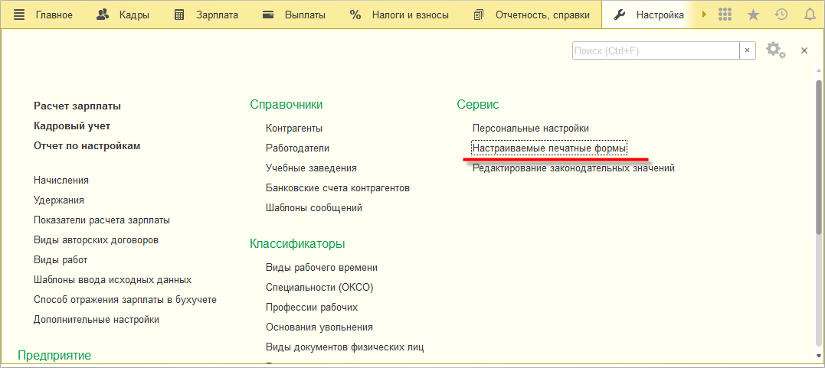Open Расчет зарплаты settings
The width and height of the screenshot is (825, 368).
77,106
